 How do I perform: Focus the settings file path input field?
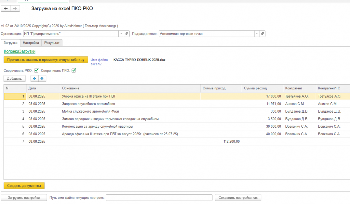(159, 197)
